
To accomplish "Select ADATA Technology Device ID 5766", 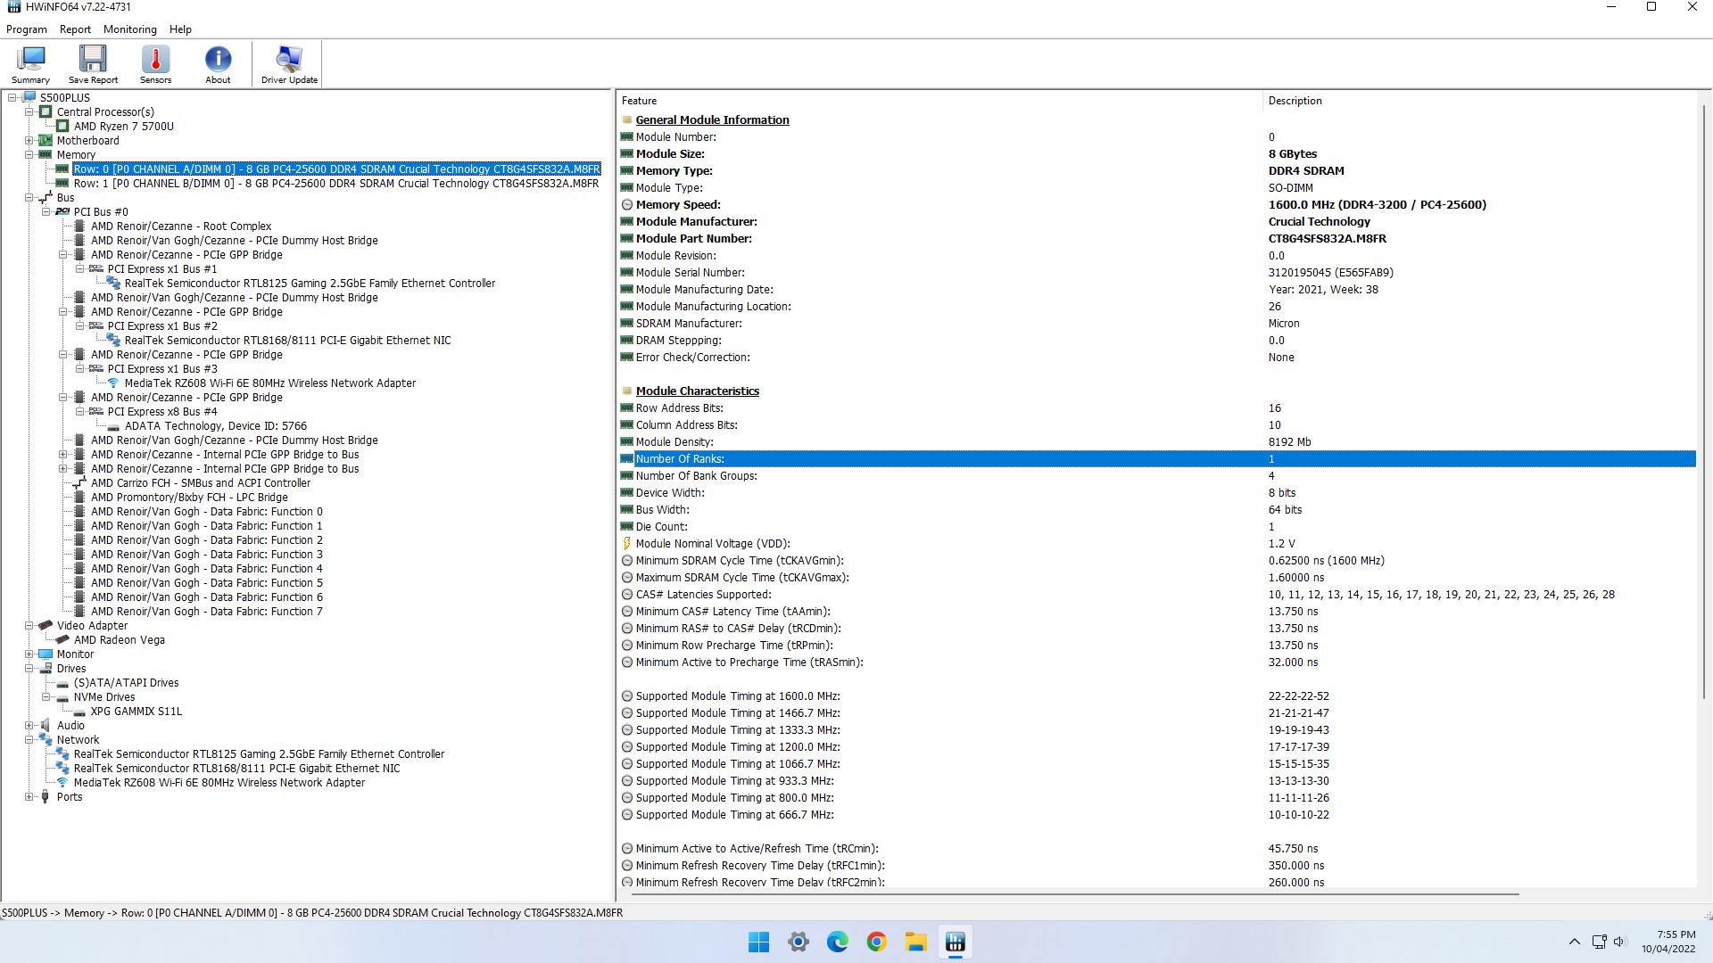I will pyautogui.click(x=215, y=426).
